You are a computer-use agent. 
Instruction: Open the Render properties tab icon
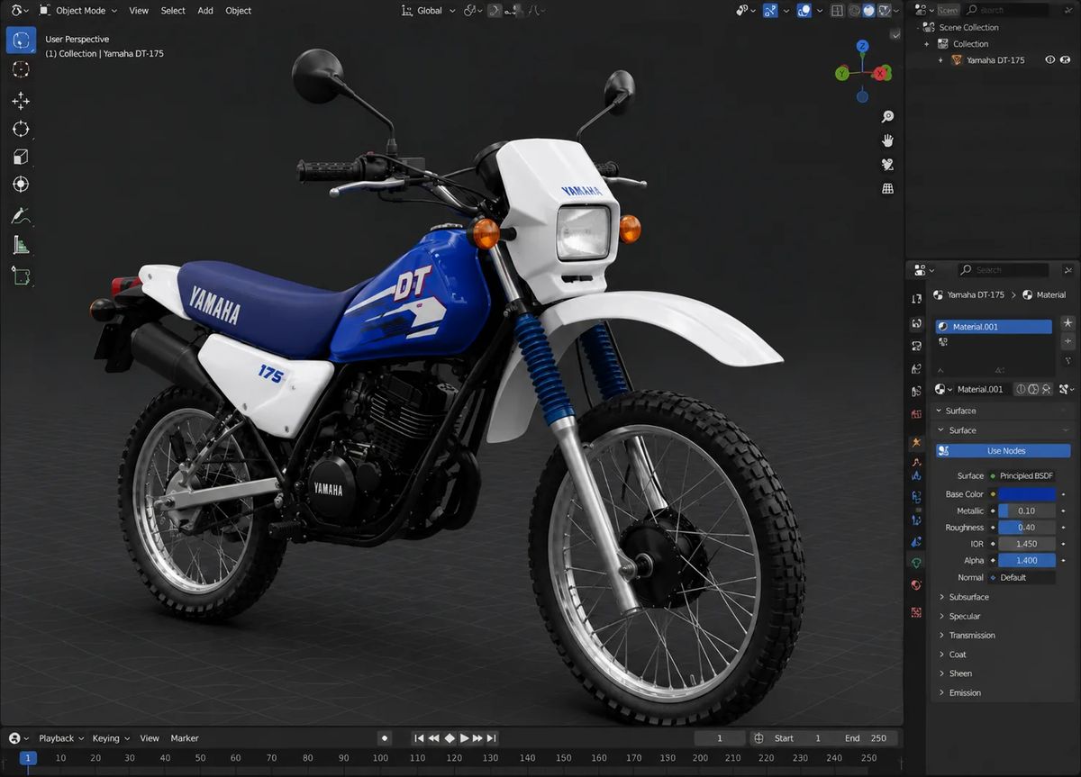click(x=916, y=323)
